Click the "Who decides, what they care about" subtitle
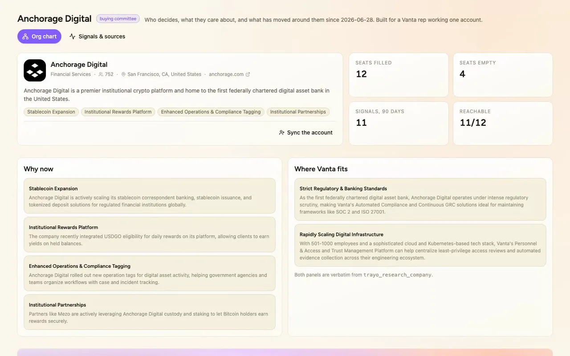570x356 pixels. [x=313, y=20]
